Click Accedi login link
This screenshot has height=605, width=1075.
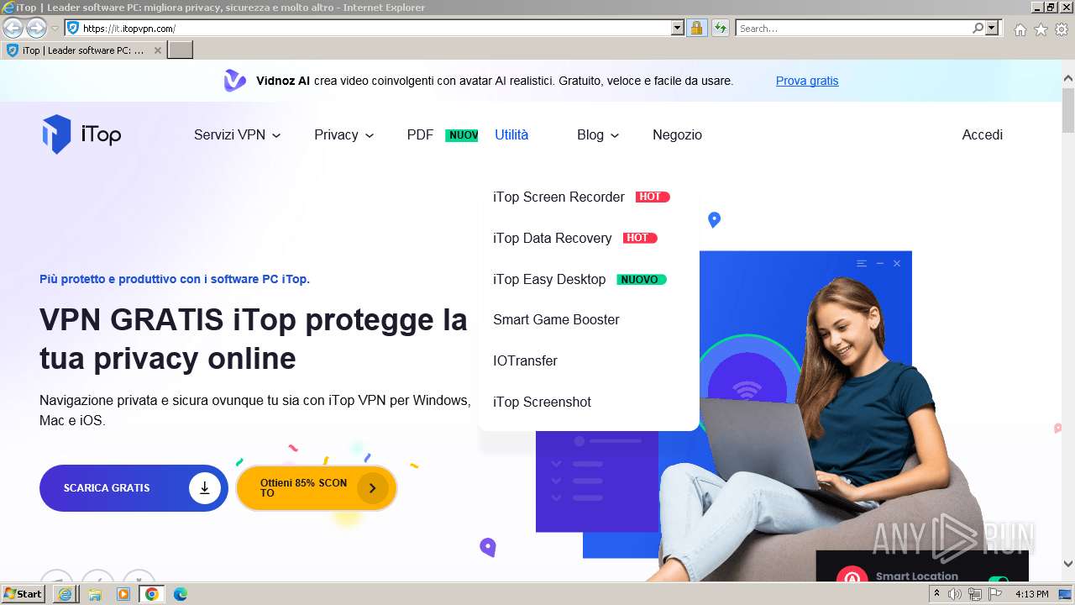[982, 134]
